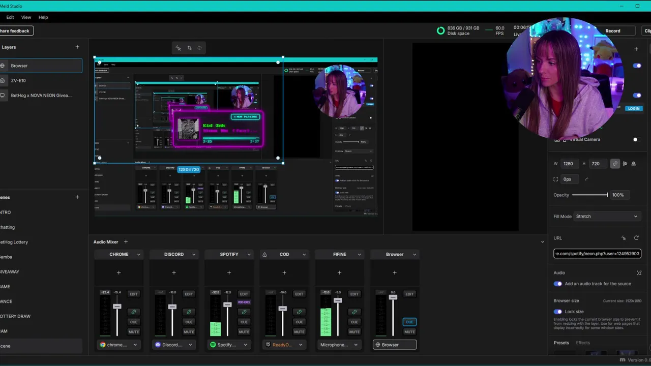Image resolution: width=651 pixels, height=366 pixels.
Task: Click the width W input field
Action: 569,164
